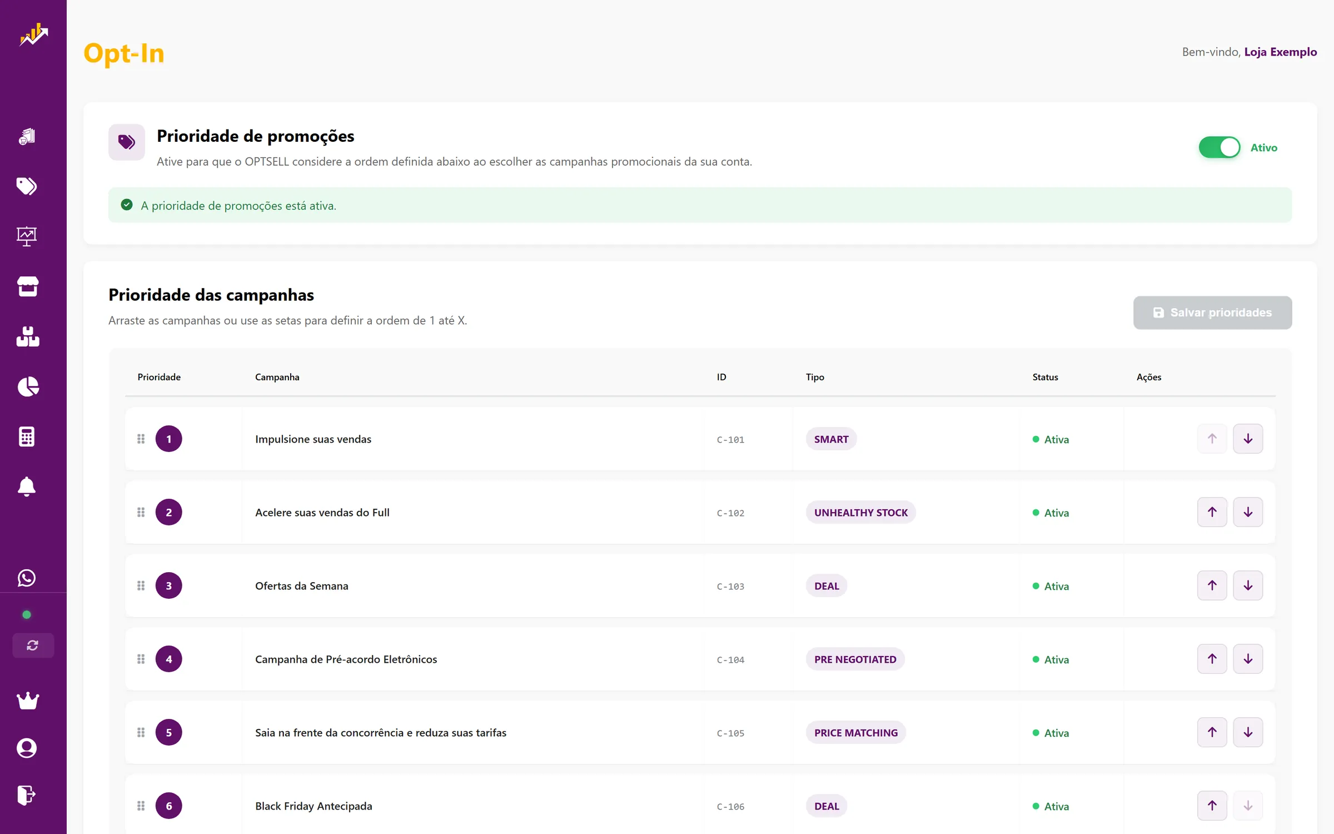1334x834 pixels.
Task: Click the Loja Exemplo account name
Action: (1281, 52)
